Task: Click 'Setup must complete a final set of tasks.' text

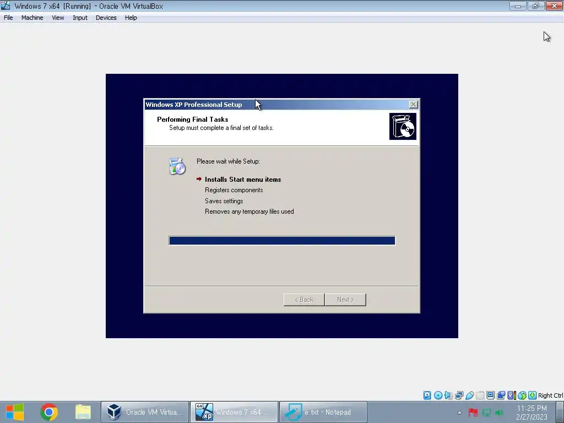Action: (x=221, y=128)
